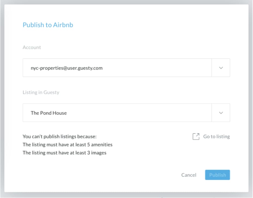Select the 3 images requirement message
253x198 pixels.
pyautogui.click(x=65, y=153)
